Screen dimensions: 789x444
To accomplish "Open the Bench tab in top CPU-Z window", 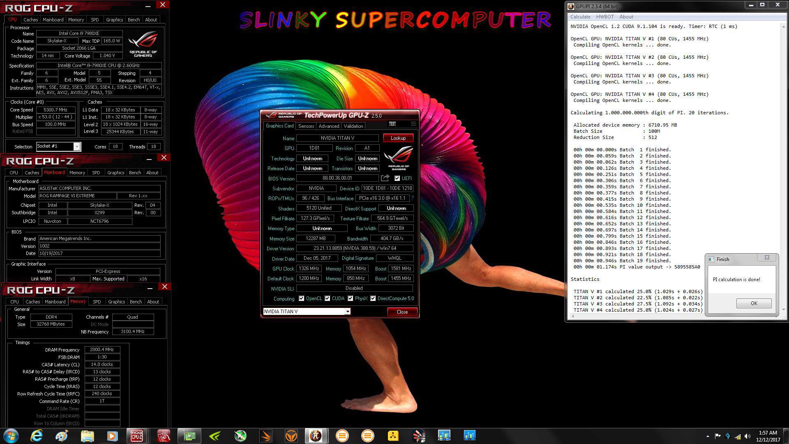I will [x=134, y=20].
